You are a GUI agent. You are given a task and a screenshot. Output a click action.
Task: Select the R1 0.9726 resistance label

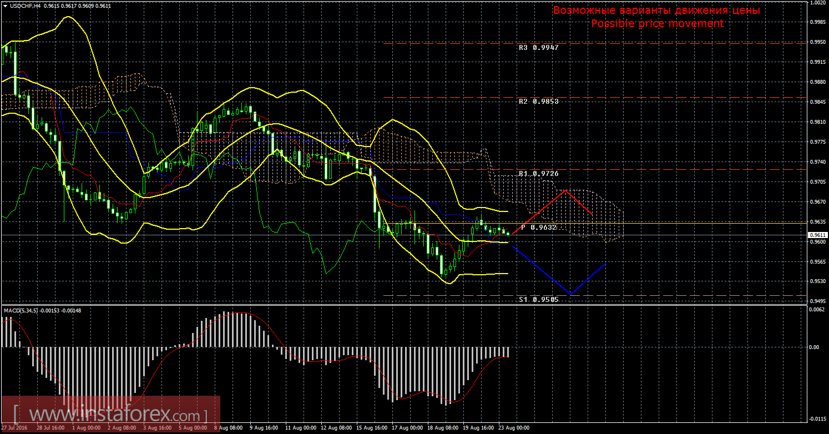pos(538,174)
